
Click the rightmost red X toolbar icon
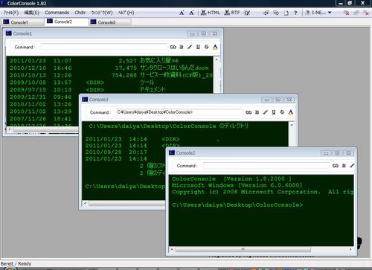tap(366, 13)
